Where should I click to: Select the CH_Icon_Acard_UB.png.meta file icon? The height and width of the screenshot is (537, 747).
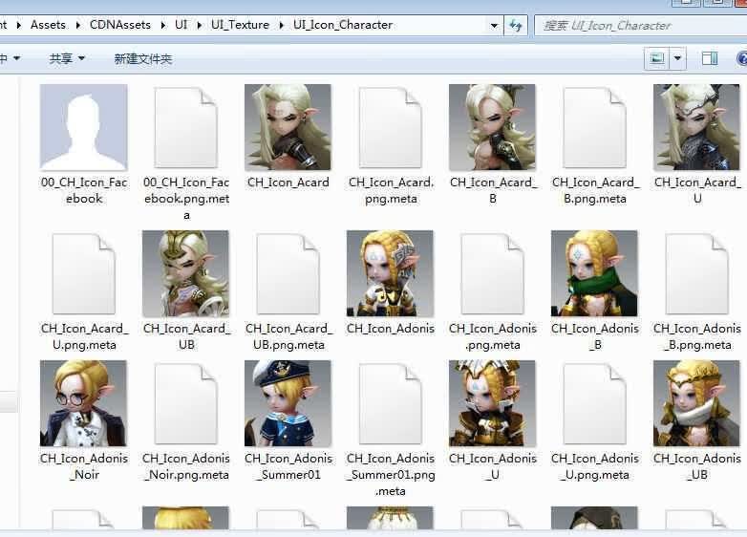(288, 273)
